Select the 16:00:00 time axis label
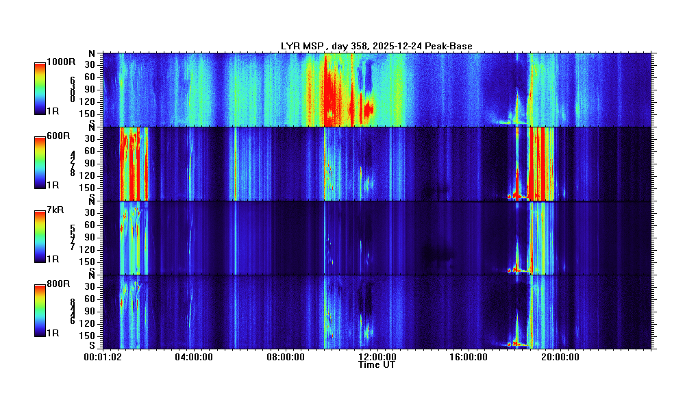 coord(468,357)
